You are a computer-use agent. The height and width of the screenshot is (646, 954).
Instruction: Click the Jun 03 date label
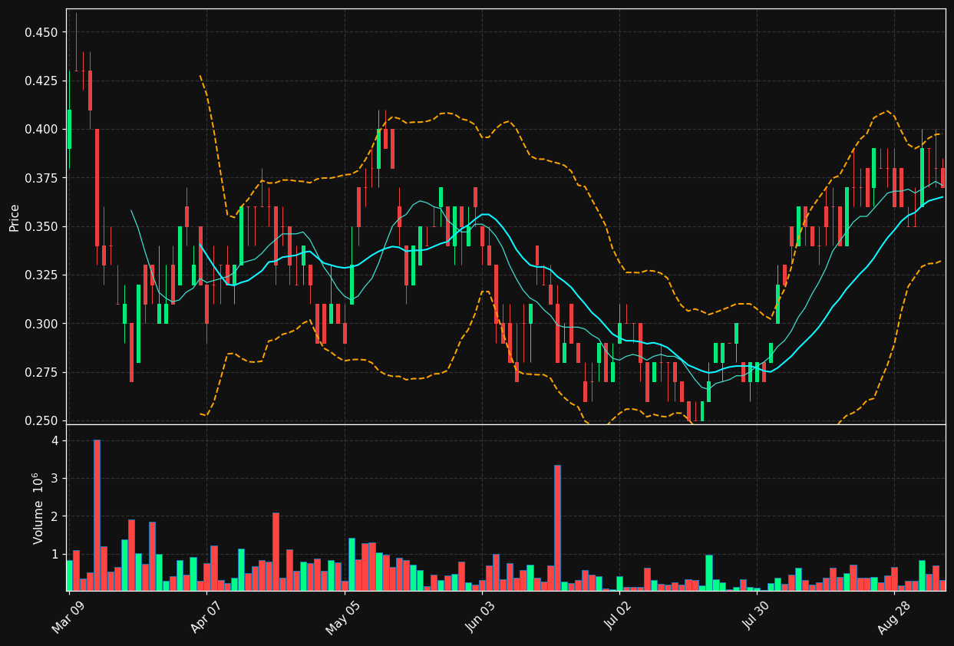pos(480,616)
